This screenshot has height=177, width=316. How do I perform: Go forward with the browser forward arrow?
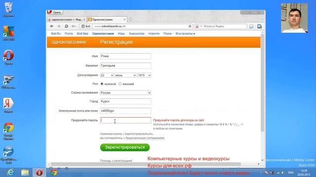pyautogui.click(x=59, y=26)
